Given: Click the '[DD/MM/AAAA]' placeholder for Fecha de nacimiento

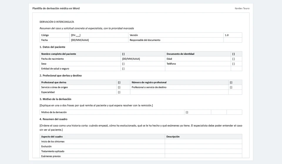Looking at the screenshot, I should tap(131, 59).
